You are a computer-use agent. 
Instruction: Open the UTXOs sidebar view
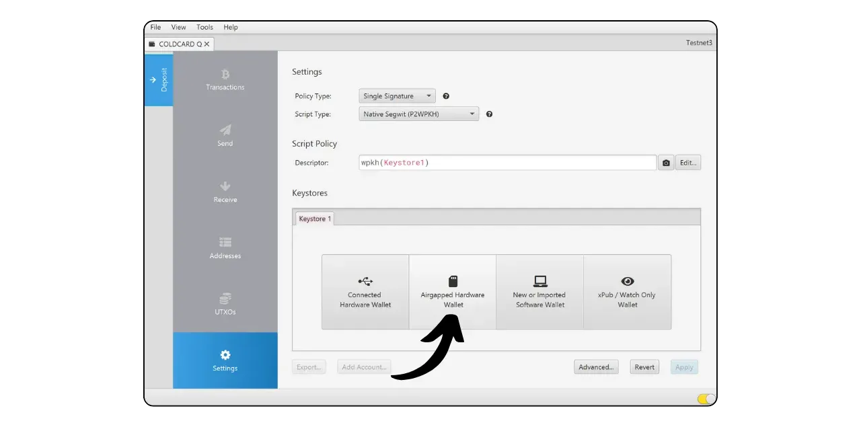point(225,304)
